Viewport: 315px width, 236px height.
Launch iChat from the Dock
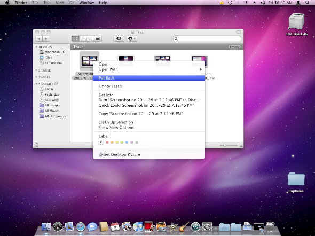tap(92, 227)
